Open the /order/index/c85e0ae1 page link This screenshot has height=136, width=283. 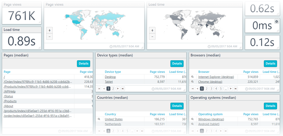[37, 116]
